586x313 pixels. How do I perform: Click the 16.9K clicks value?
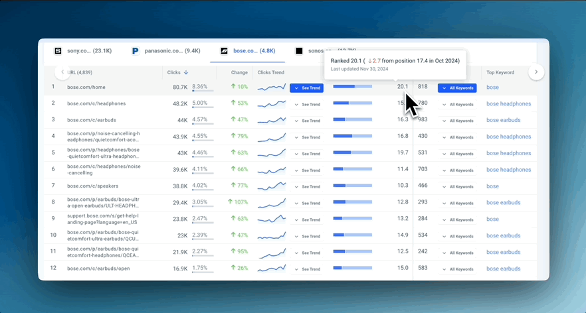click(180, 269)
